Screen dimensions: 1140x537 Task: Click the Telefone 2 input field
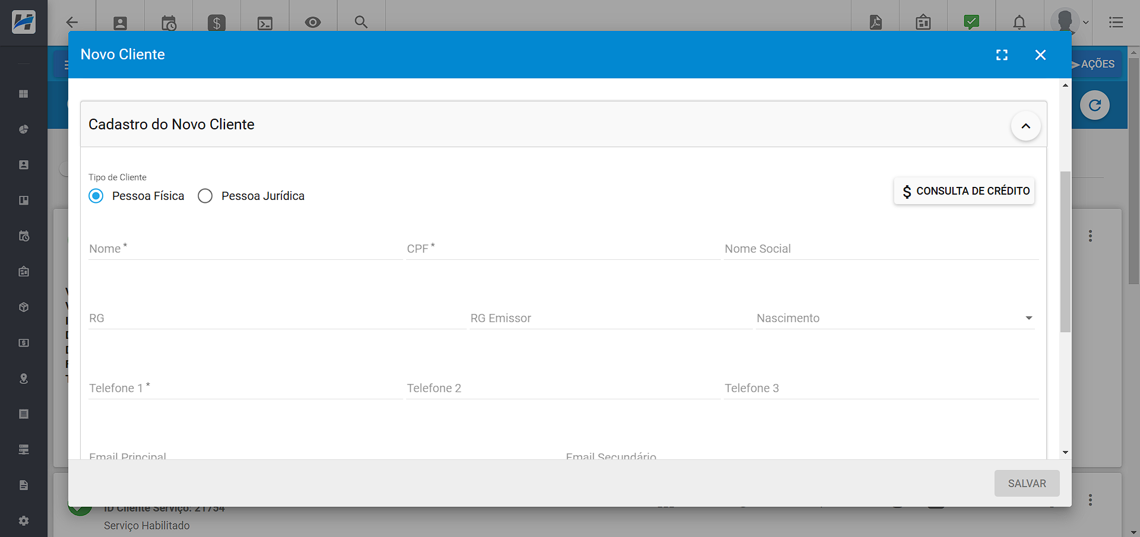[x=563, y=388]
